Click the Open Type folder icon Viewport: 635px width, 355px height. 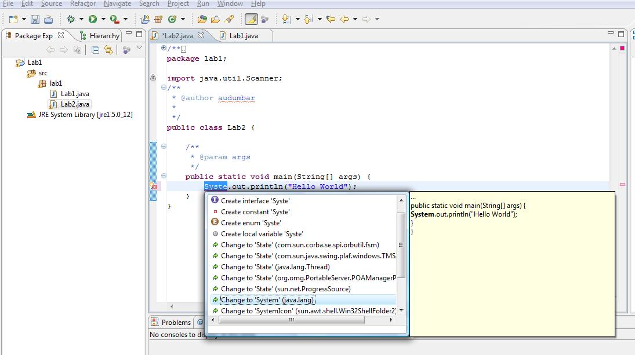point(202,19)
